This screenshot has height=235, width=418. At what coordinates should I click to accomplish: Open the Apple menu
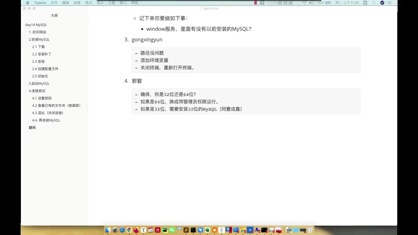pyautogui.click(x=27, y=3)
